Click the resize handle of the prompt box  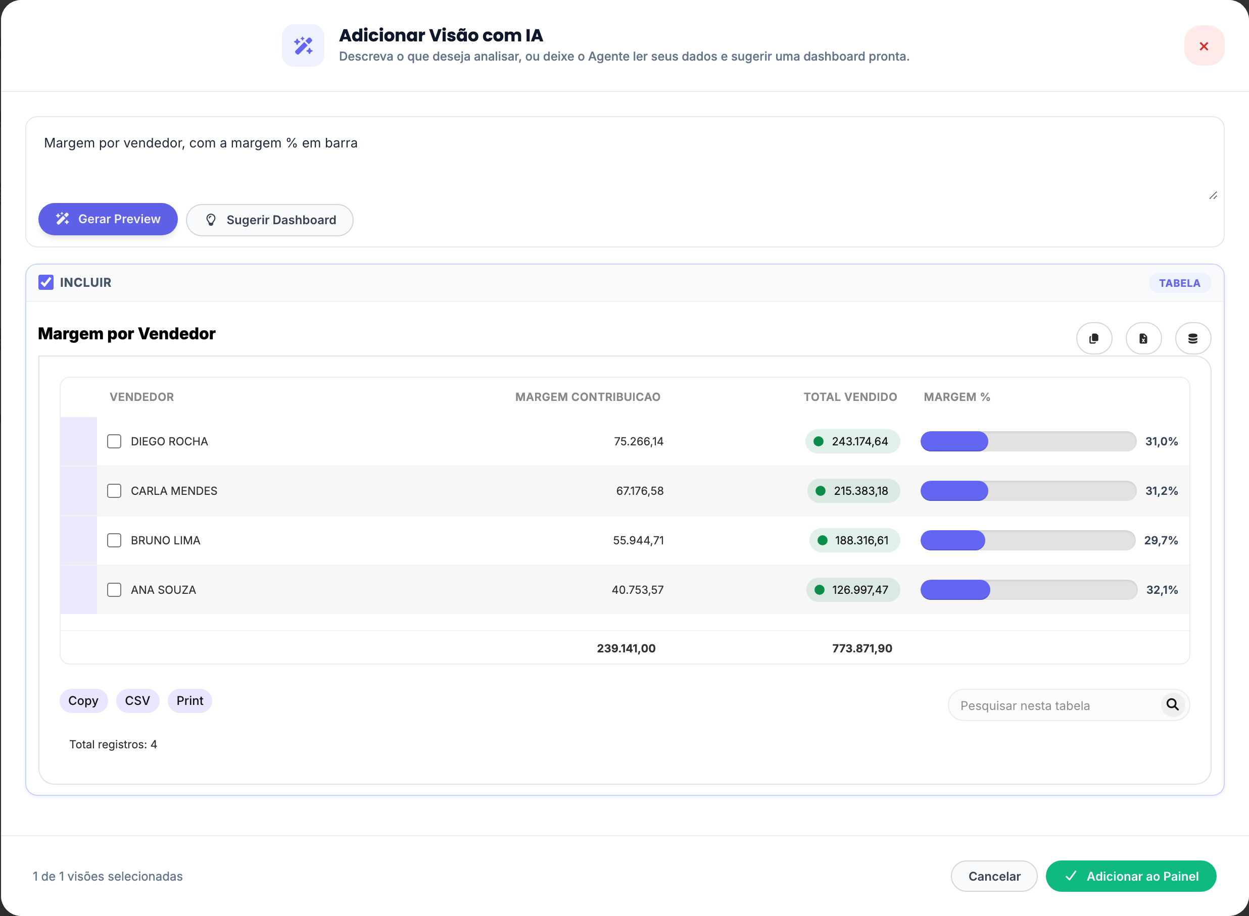pos(1213,195)
